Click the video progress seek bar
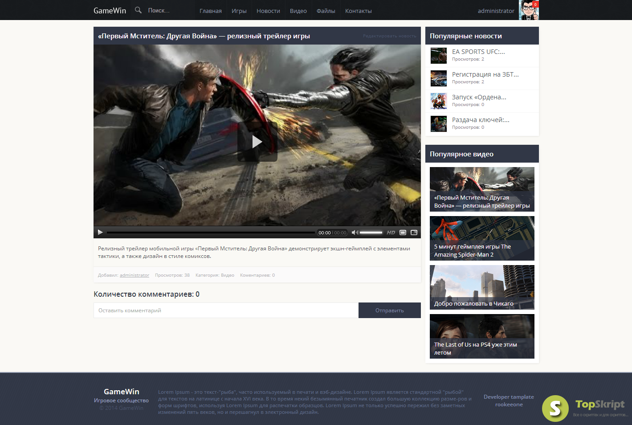 point(211,233)
